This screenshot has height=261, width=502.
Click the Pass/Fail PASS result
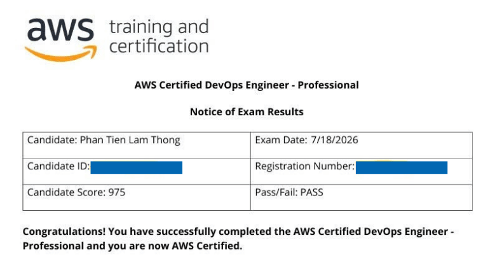[x=289, y=192]
